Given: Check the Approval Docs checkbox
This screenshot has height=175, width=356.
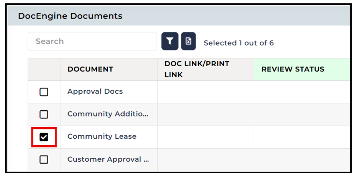Looking at the screenshot, I should click(44, 92).
